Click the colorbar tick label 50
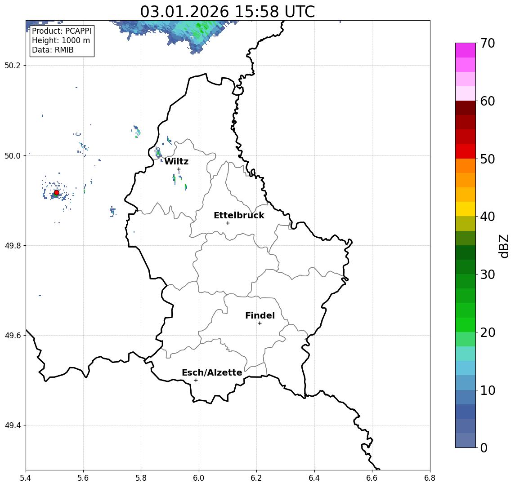 tap(488, 159)
